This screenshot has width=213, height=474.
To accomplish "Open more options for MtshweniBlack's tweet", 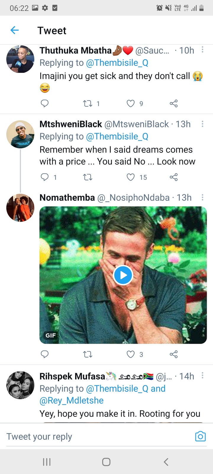I will pyautogui.click(x=203, y=124).
